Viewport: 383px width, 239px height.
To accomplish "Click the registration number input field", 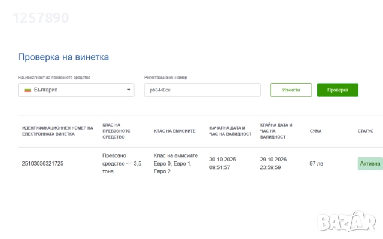I will (202, 90).
